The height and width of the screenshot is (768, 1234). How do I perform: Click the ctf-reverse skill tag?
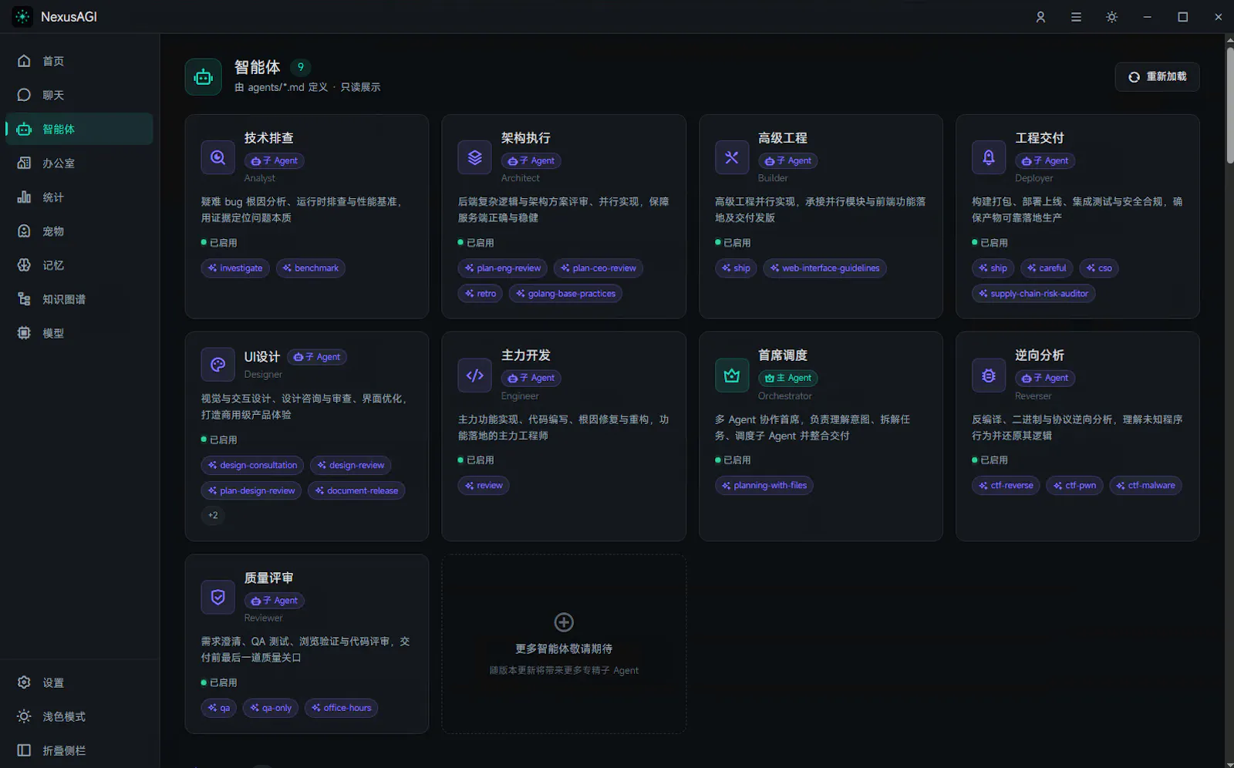click(x=1006, y=486)
